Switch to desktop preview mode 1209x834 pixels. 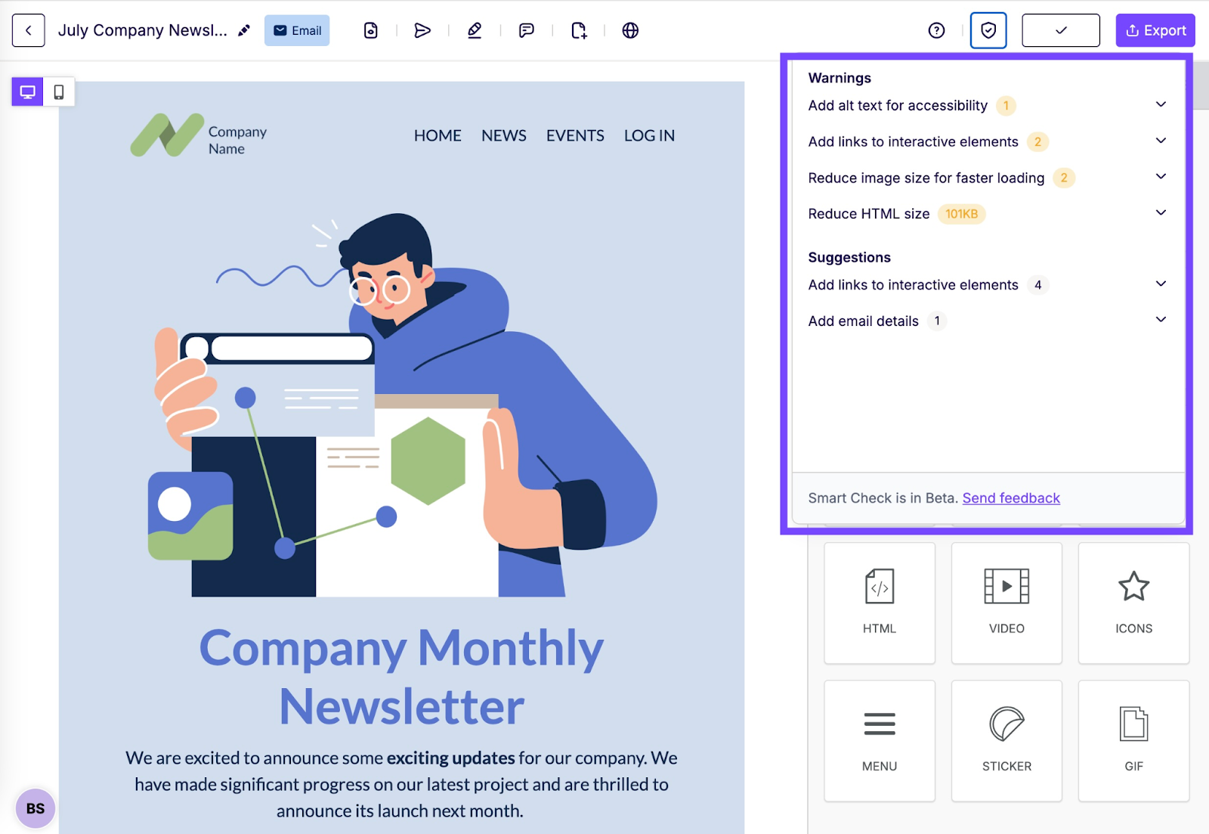tap(28, 92)
